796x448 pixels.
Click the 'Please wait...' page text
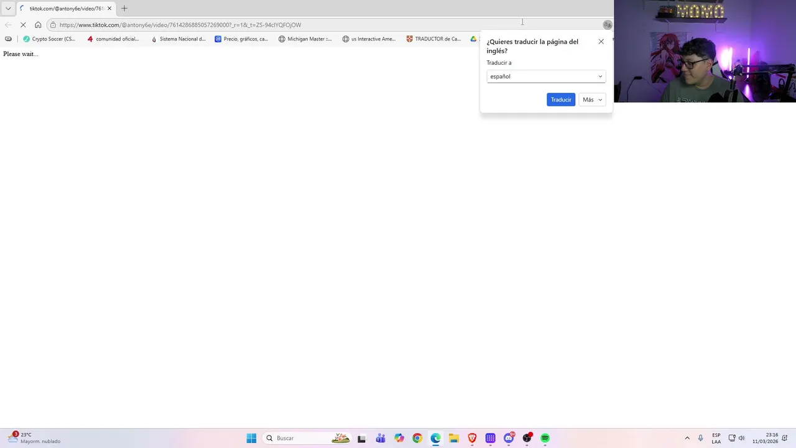click(x=21, y=54)
